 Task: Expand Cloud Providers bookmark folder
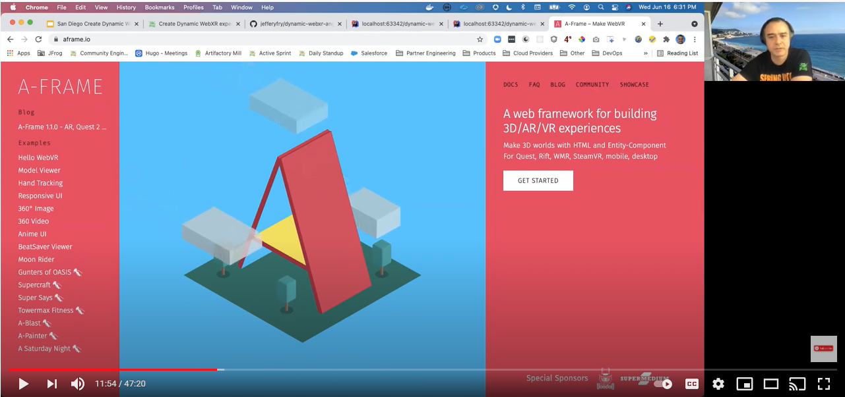click(528, 53)
